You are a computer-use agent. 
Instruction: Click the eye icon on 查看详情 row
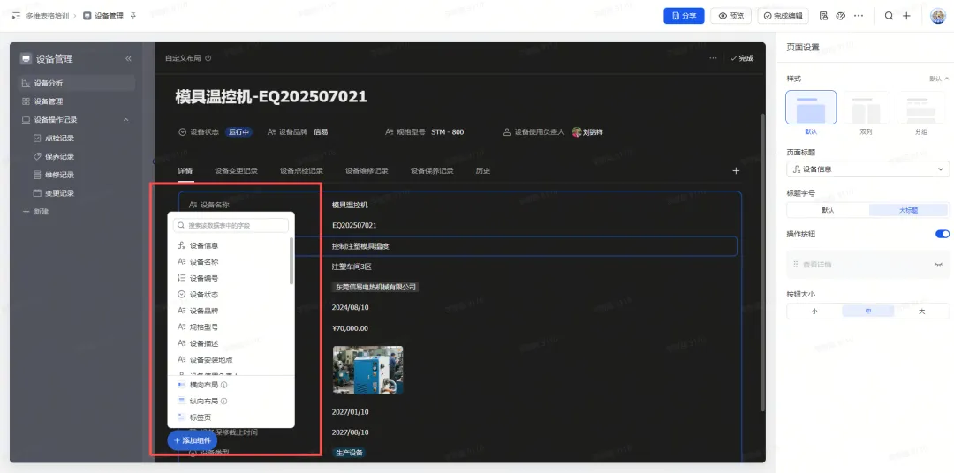(939, 265)
